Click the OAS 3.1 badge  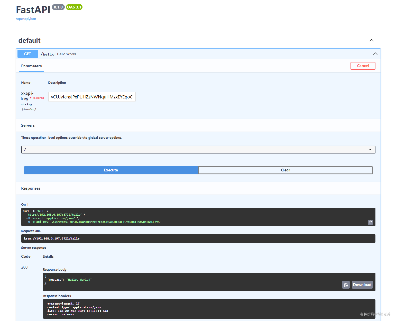[74, 7]
